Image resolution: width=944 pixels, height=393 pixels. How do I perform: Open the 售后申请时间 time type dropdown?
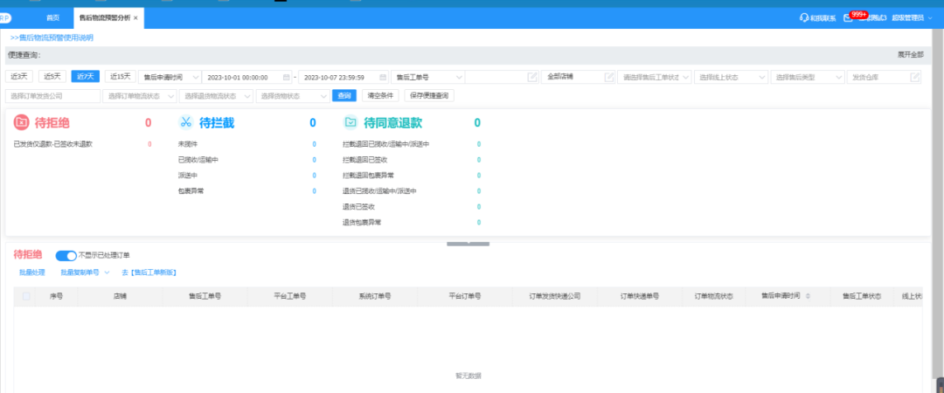point(170,77)
